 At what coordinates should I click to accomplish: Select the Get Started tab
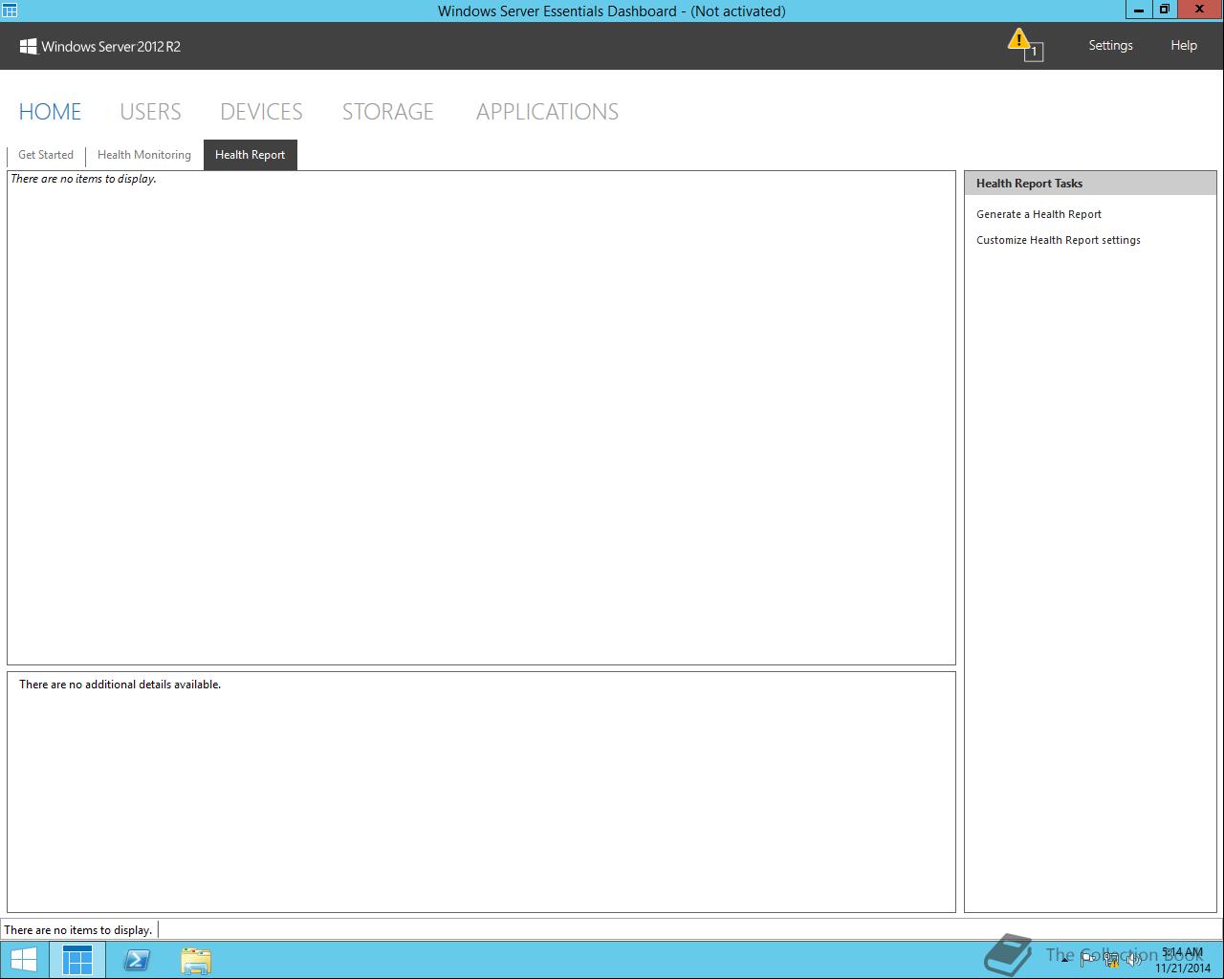pyautogui.click(x=46, y=155)
